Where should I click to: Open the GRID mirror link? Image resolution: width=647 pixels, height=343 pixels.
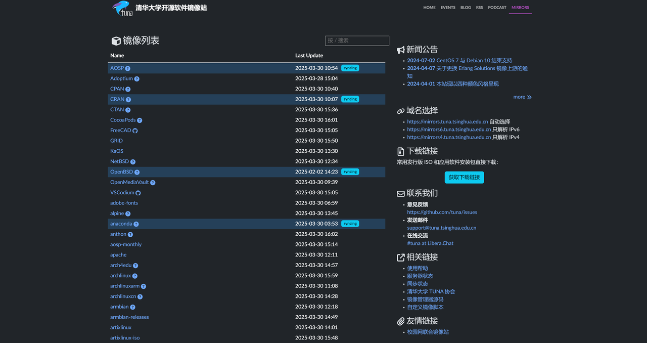tap(116, 141)
